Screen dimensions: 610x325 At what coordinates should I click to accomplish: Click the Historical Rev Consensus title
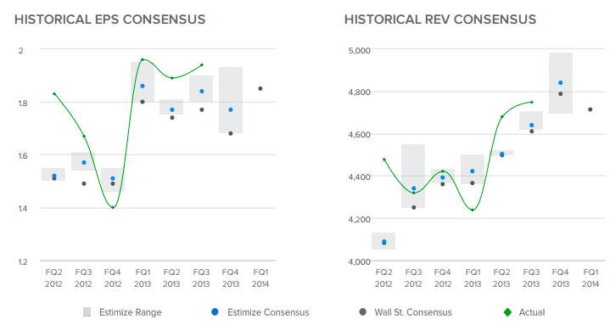(440, 20)
